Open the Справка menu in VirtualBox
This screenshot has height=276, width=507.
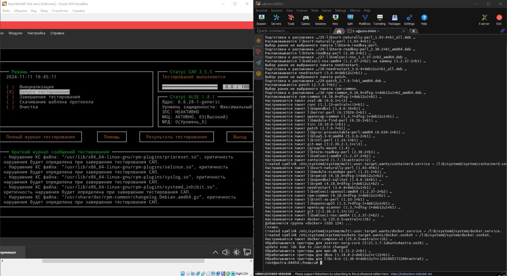pyautogui.click(x=78, y=11)
